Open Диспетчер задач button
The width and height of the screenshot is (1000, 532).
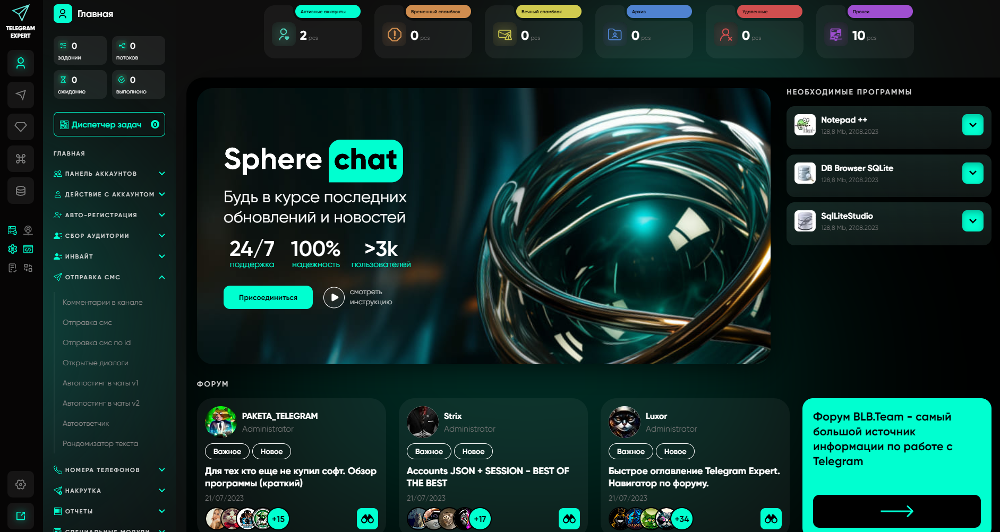(109, 124)
